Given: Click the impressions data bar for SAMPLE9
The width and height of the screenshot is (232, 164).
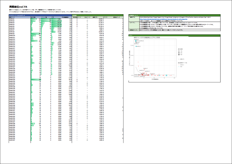Looking at the screenshot, I should [36, 34].
